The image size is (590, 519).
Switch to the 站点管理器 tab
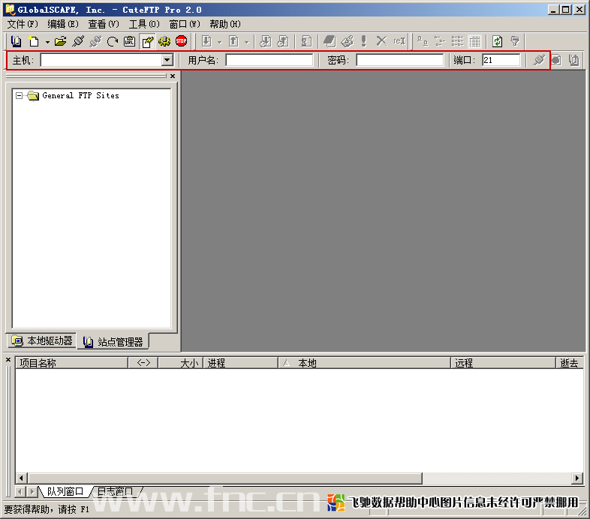[x=113, y=341]
